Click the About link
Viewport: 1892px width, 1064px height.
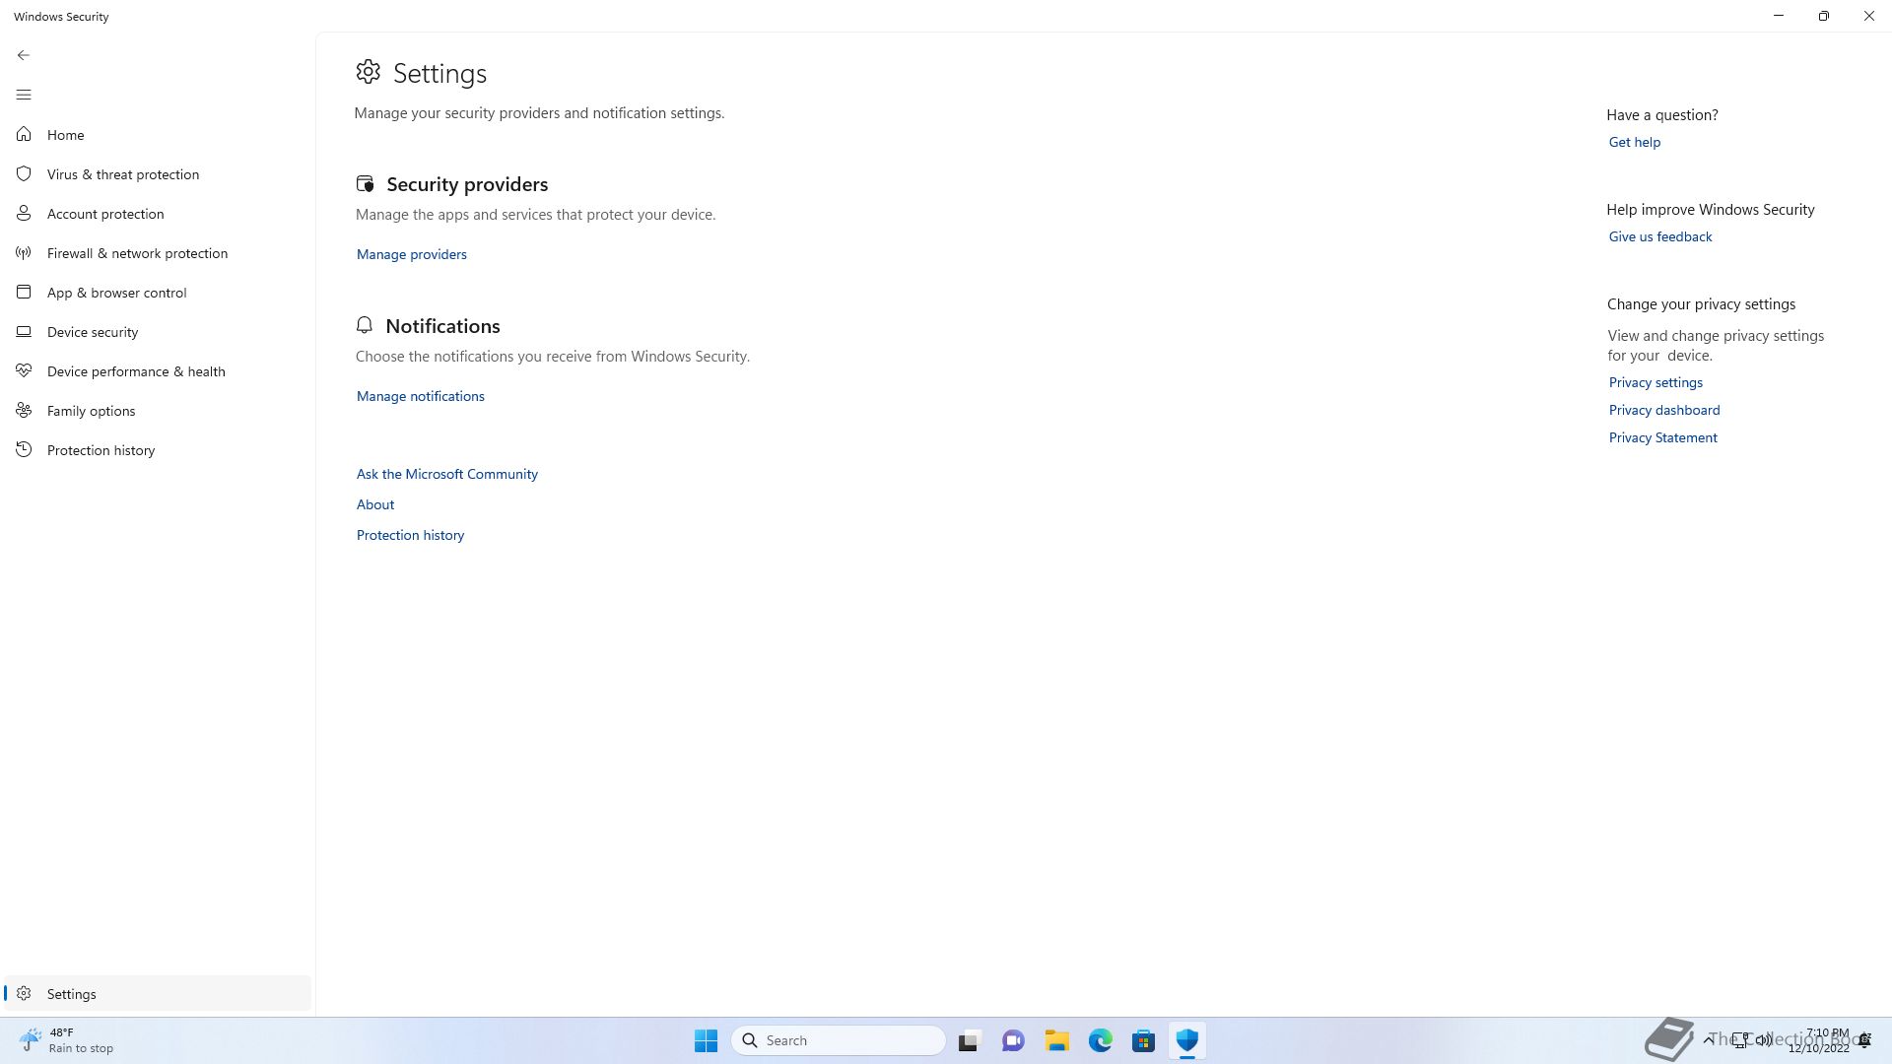[x=374, y=504]
